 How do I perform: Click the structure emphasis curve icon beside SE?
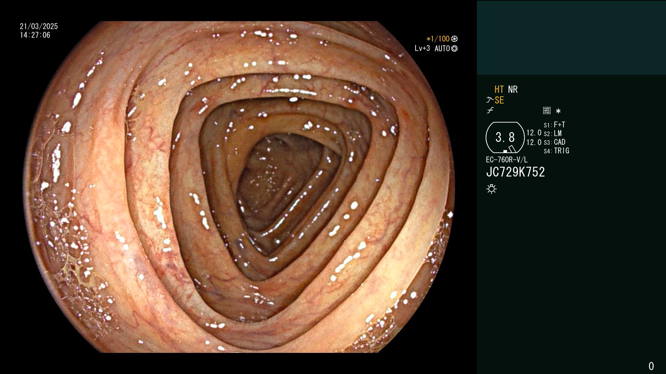[490, 100]
